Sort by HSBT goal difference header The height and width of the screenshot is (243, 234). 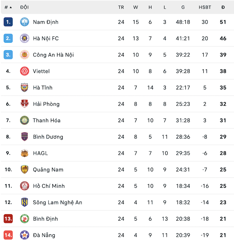(x=205, y=7)
